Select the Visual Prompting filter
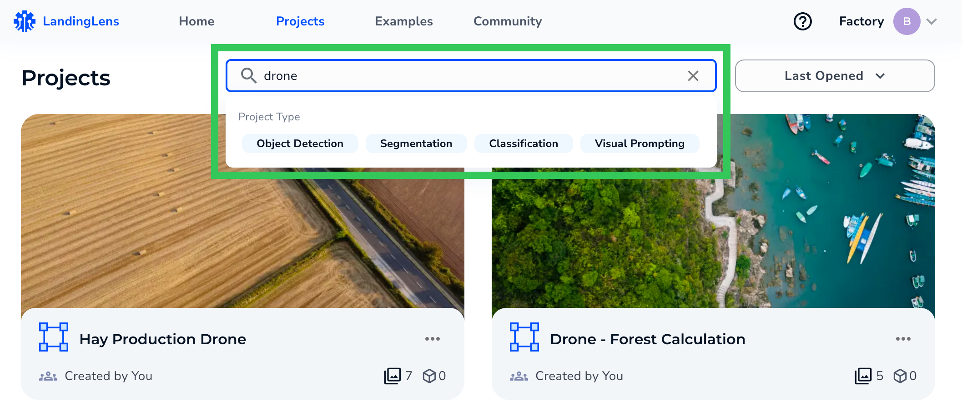 click(x=640, y=144)
